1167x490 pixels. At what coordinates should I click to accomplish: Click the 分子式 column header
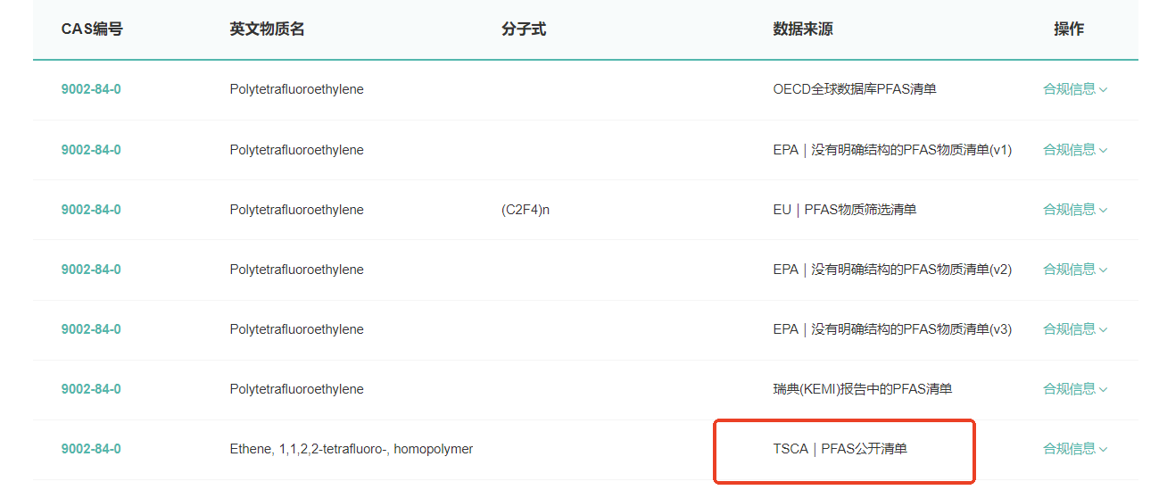point(524,29)
